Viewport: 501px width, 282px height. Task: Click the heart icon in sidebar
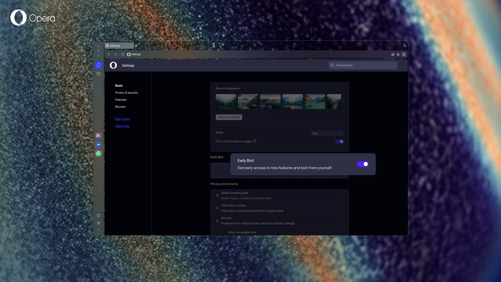tap(99, 216)
